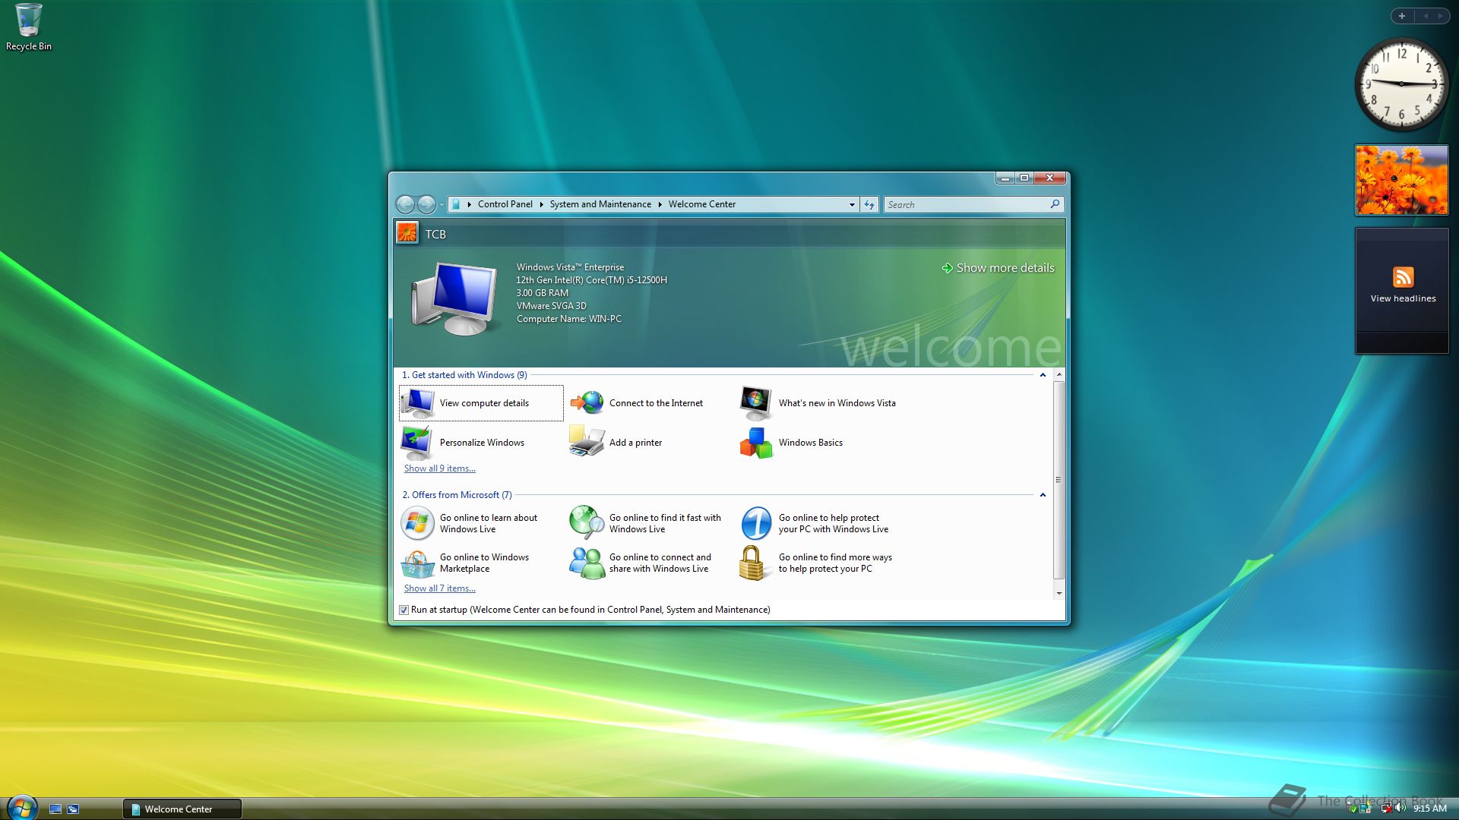Click the TCB user account picture
Screen dimensions: 1459x820
pos(407,233)
